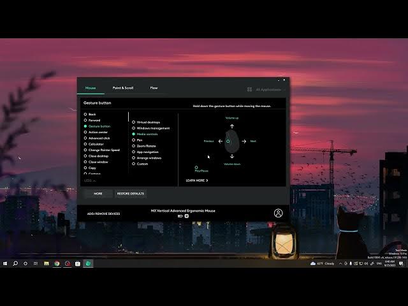Click the right arrow for Next
408x306 pixels.
pos(244,142)
